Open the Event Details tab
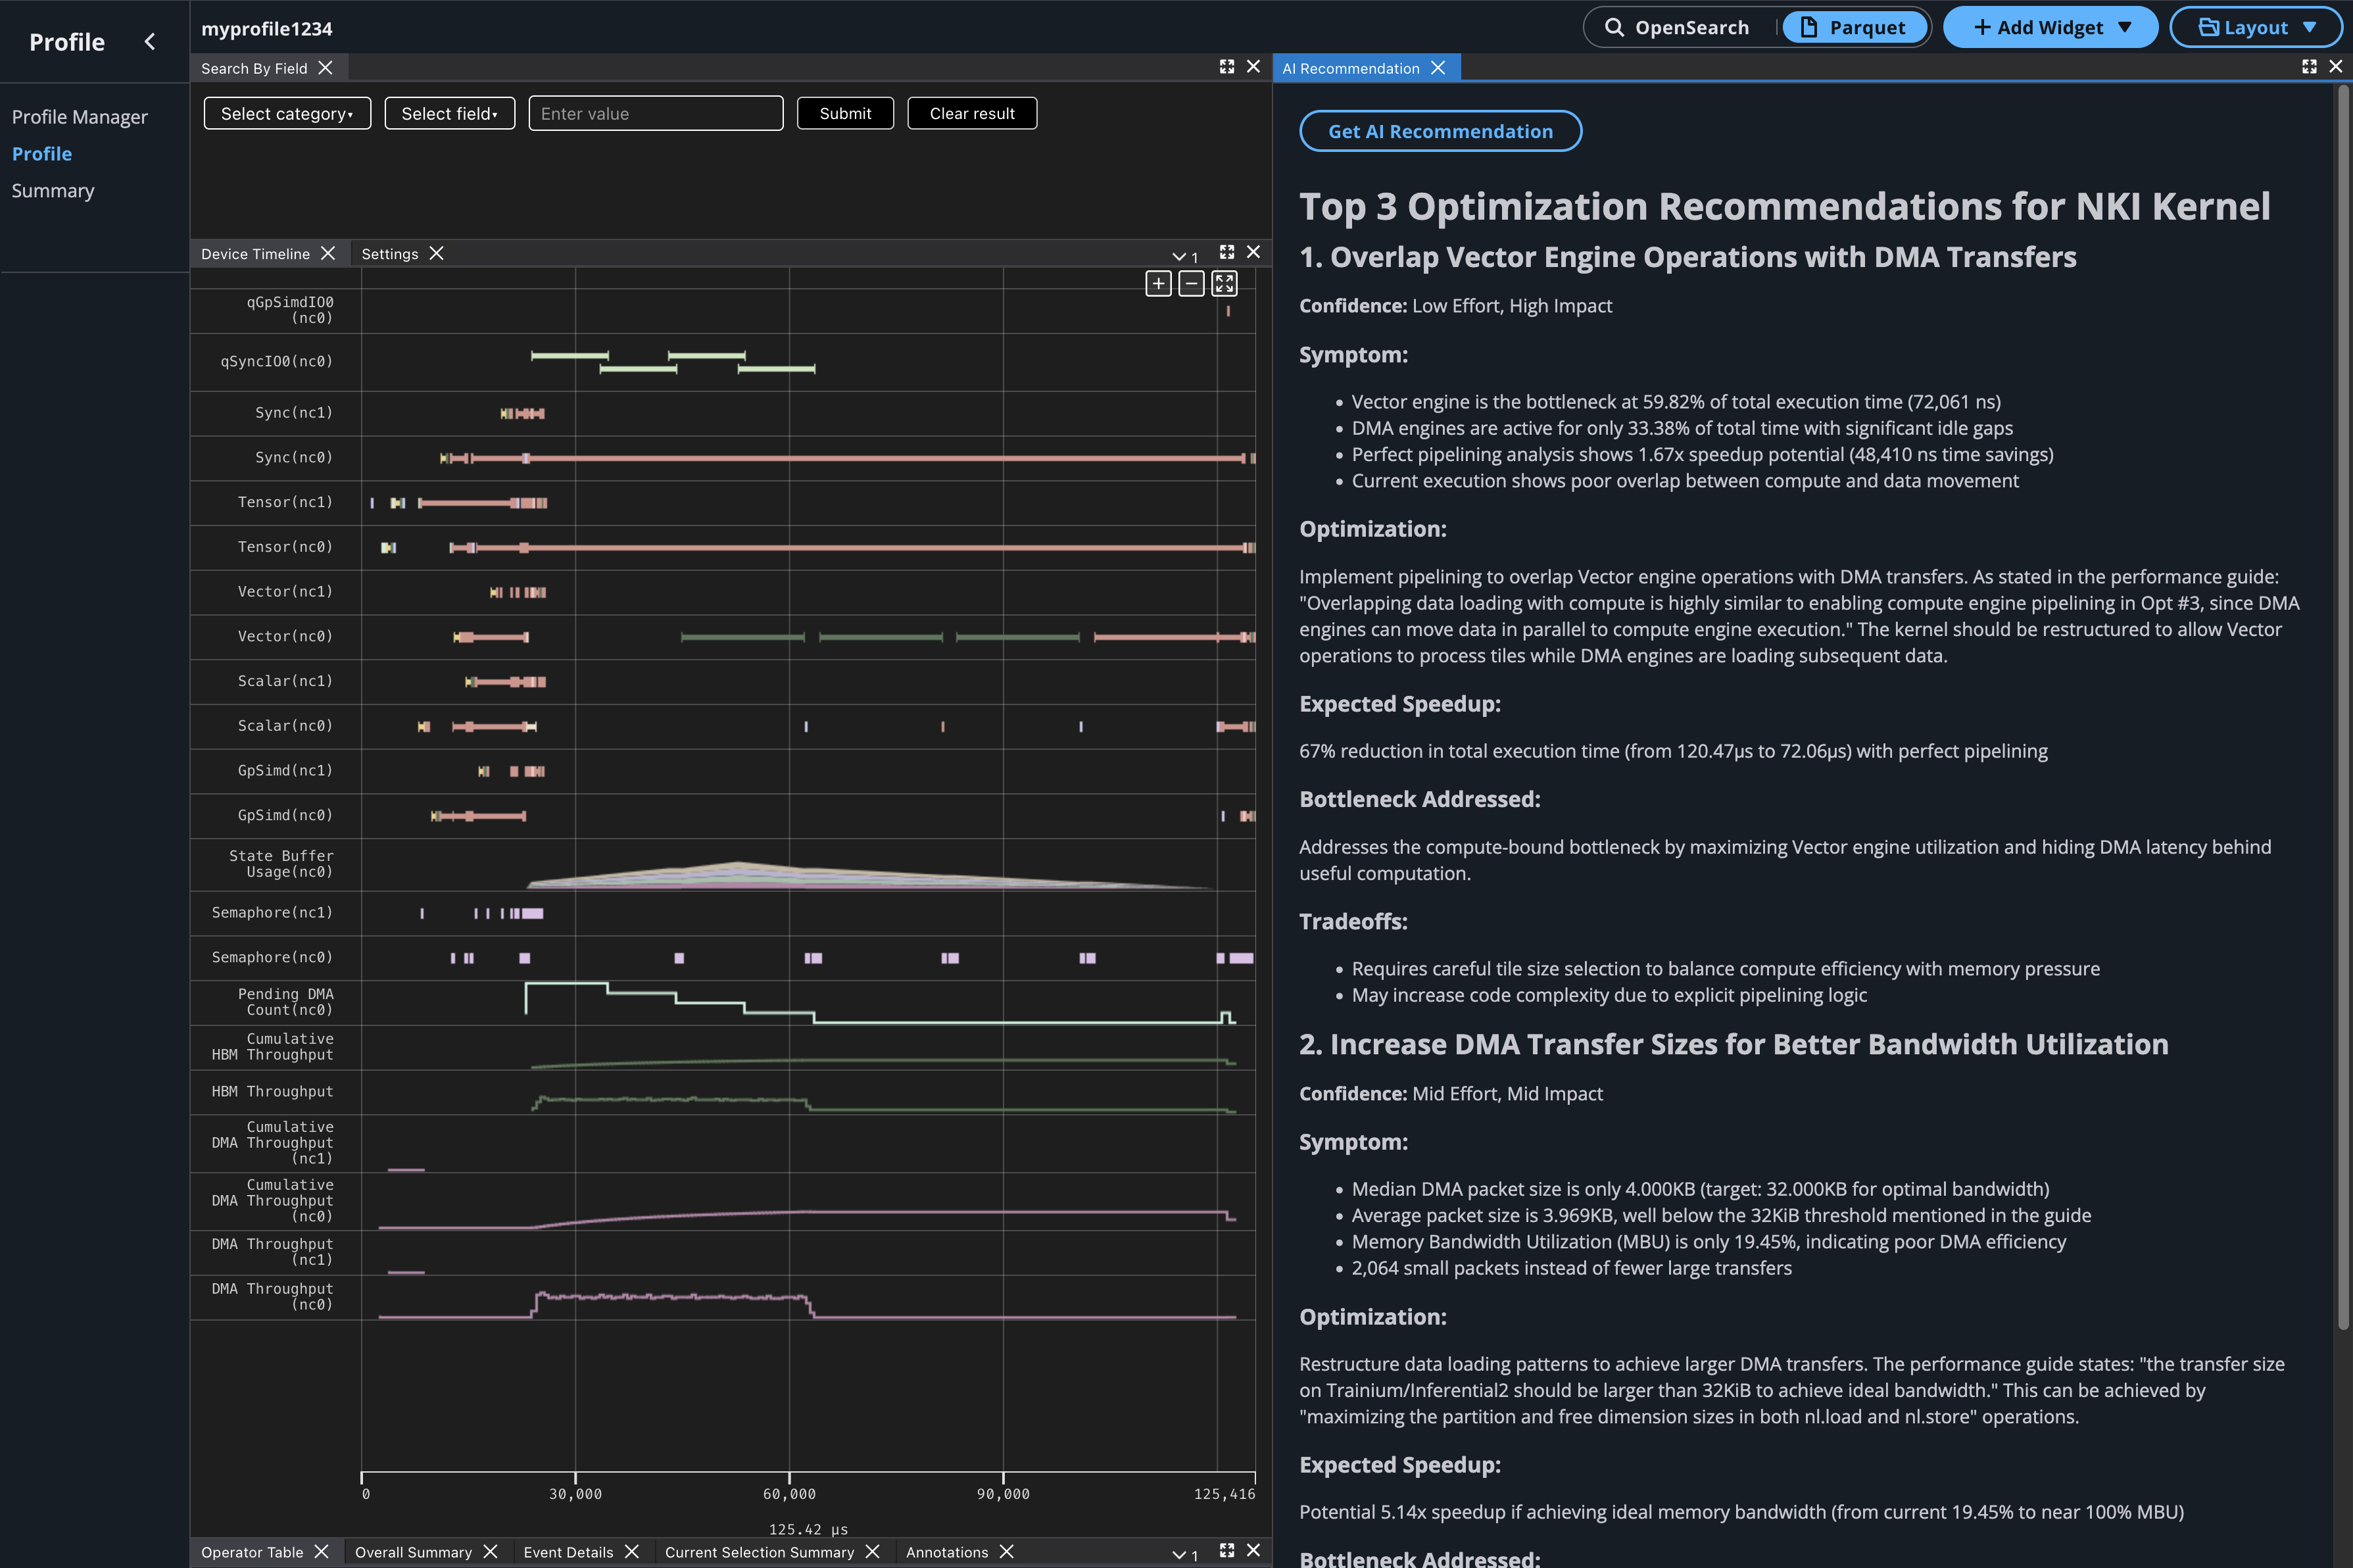The image size is (2353, 1568). 568,1551
